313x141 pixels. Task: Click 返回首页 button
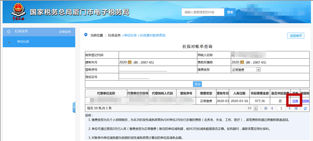(x=296, y=36)
